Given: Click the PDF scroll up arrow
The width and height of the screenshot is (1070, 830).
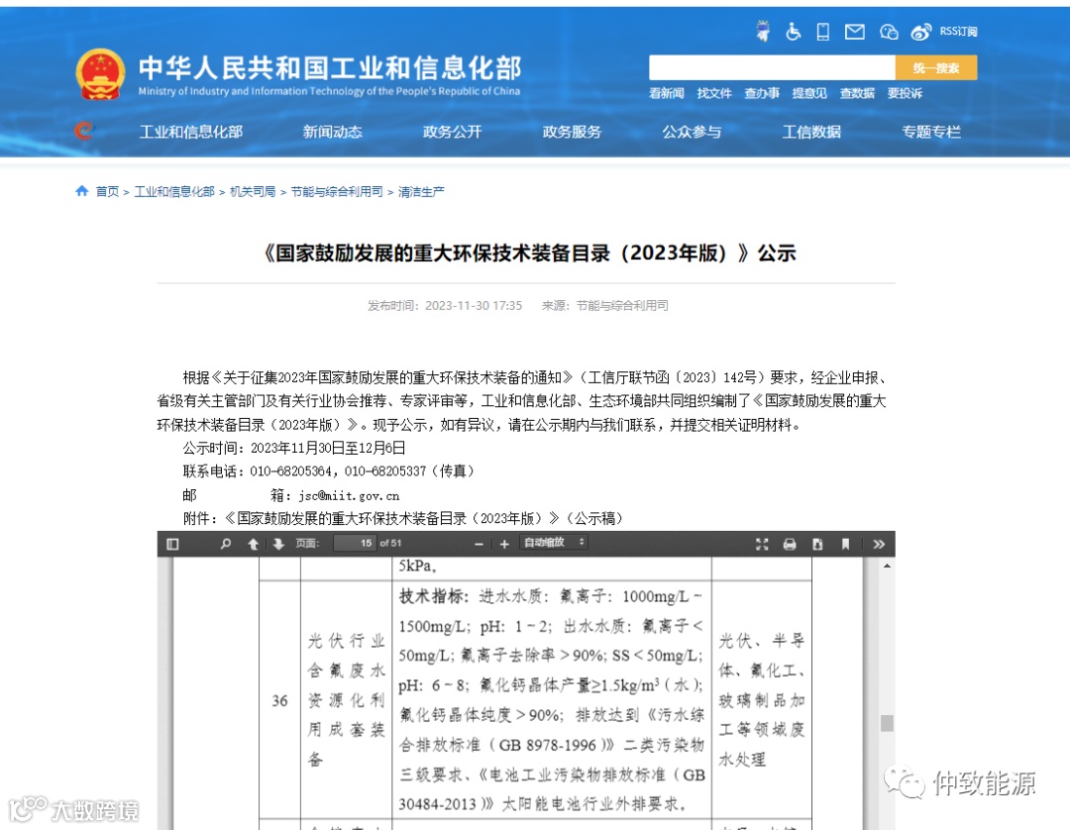Looking at the screenshot, I should coord(887,566).
